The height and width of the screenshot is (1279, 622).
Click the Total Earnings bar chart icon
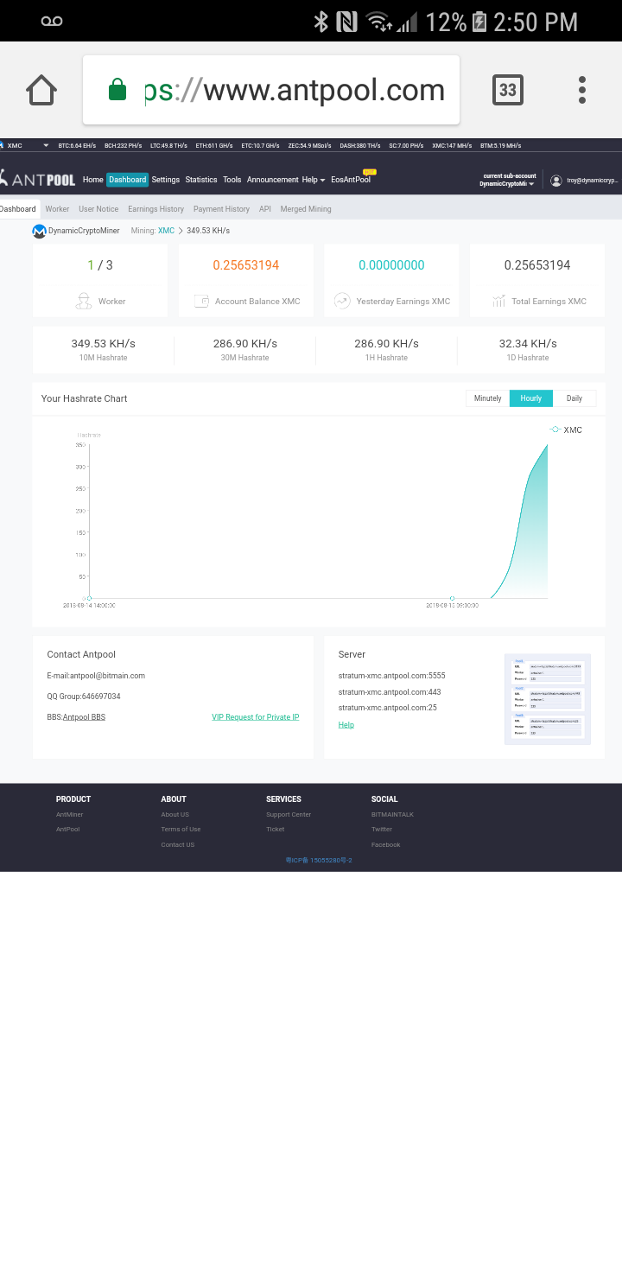(x=498, y=301)
